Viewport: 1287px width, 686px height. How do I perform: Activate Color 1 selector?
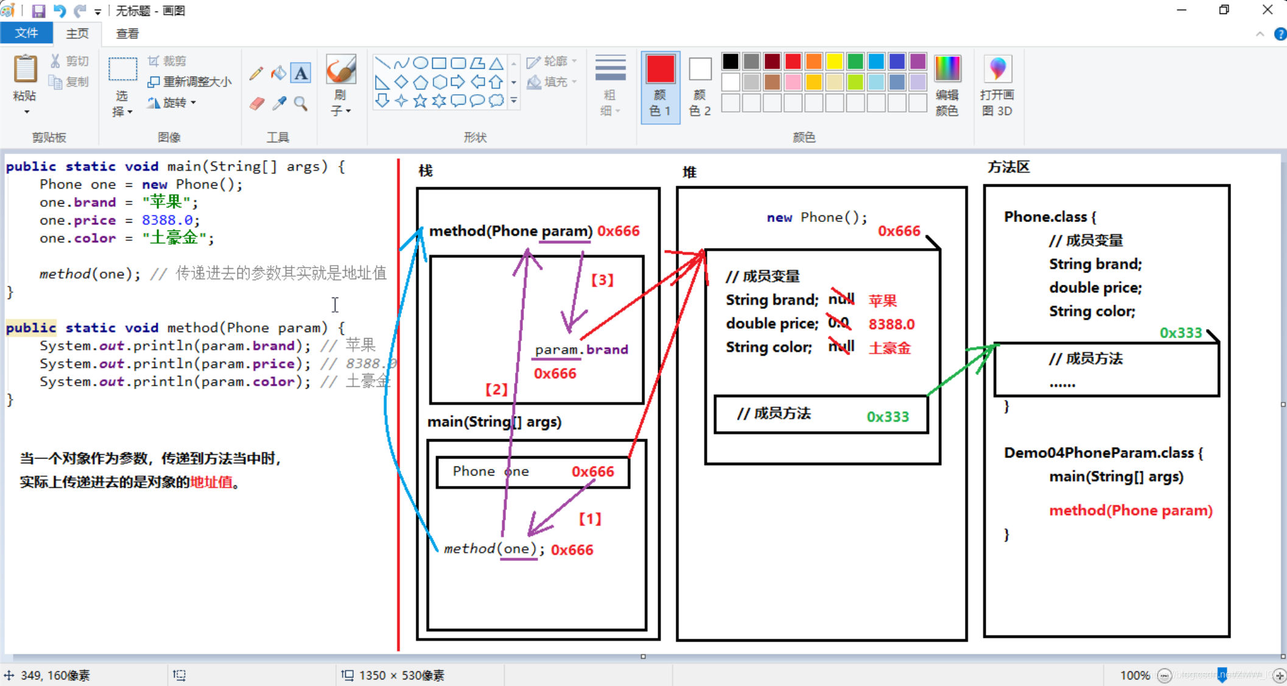pos(661,87)
